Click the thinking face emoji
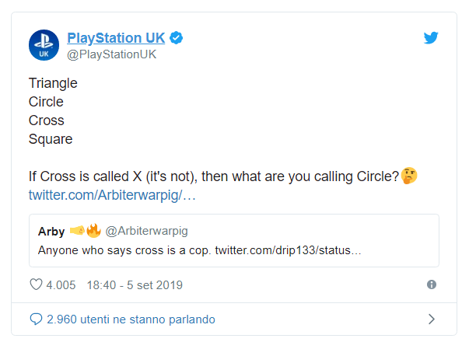469x349 pixels. click(409, 176)
